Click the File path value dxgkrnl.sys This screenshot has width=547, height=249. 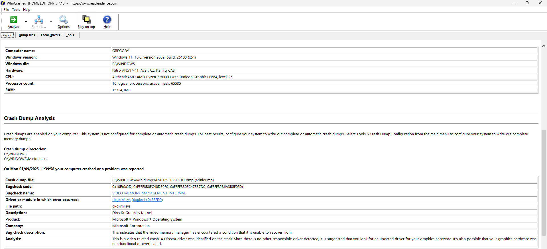[x=121, y=206]
